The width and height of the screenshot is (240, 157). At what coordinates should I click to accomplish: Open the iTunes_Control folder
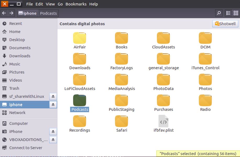coord(205,58)
